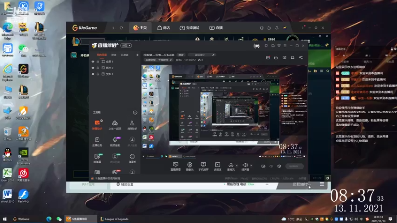397x223 pixels.
Task: Click the stream preview canvas
Action: point(224,111)
